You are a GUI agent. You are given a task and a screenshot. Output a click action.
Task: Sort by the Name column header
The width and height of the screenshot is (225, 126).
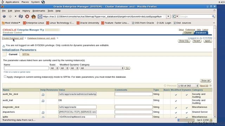pyautogui.click(x=6, y=90)
